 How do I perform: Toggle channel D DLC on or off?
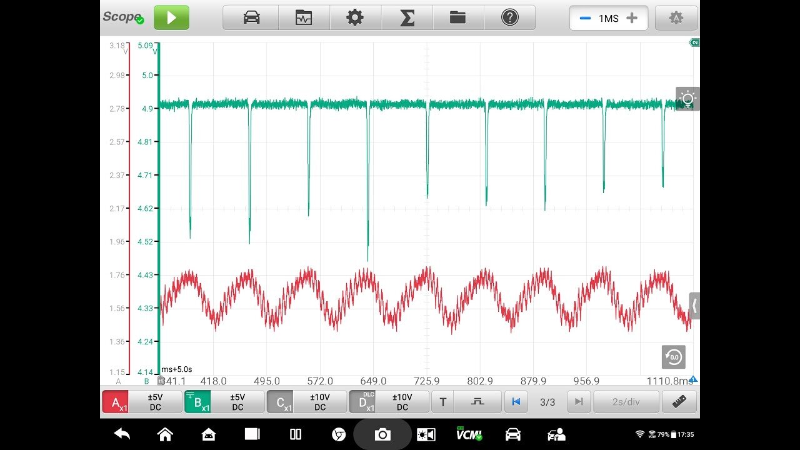362,402
